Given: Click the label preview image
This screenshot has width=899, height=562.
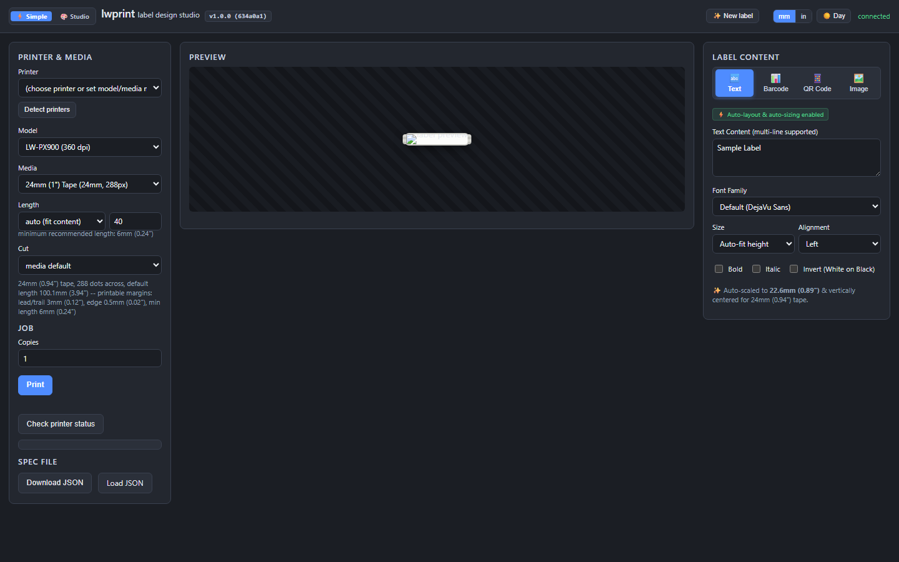Looking at the screenshot, I should [x=437, y=139].
